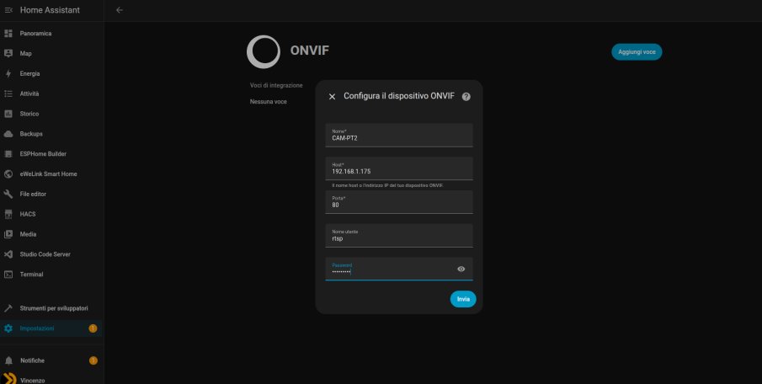Click the Impostazioni orange notification badge
The height and width of the screenshot is (384, 762).
tap(93, 328)
